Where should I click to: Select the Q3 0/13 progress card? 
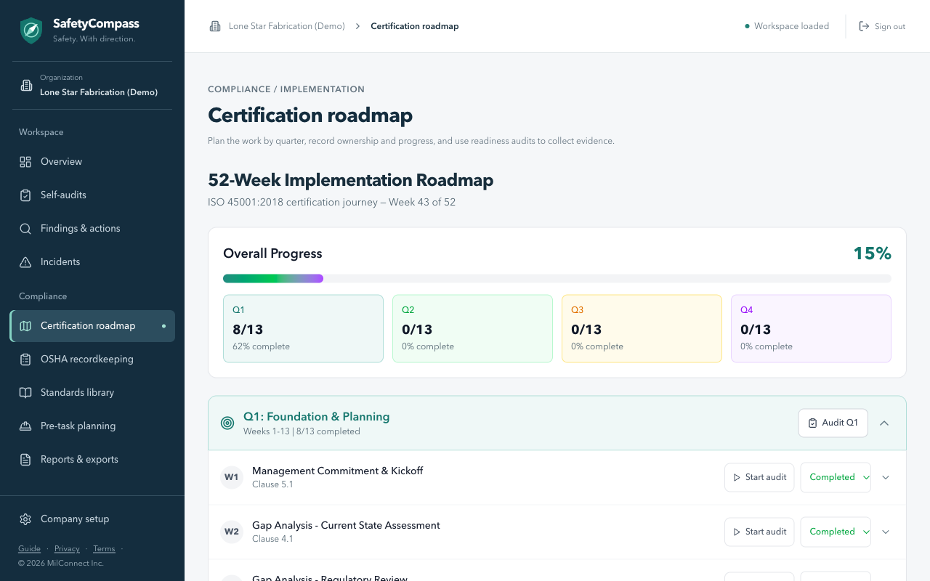(642, 328)
